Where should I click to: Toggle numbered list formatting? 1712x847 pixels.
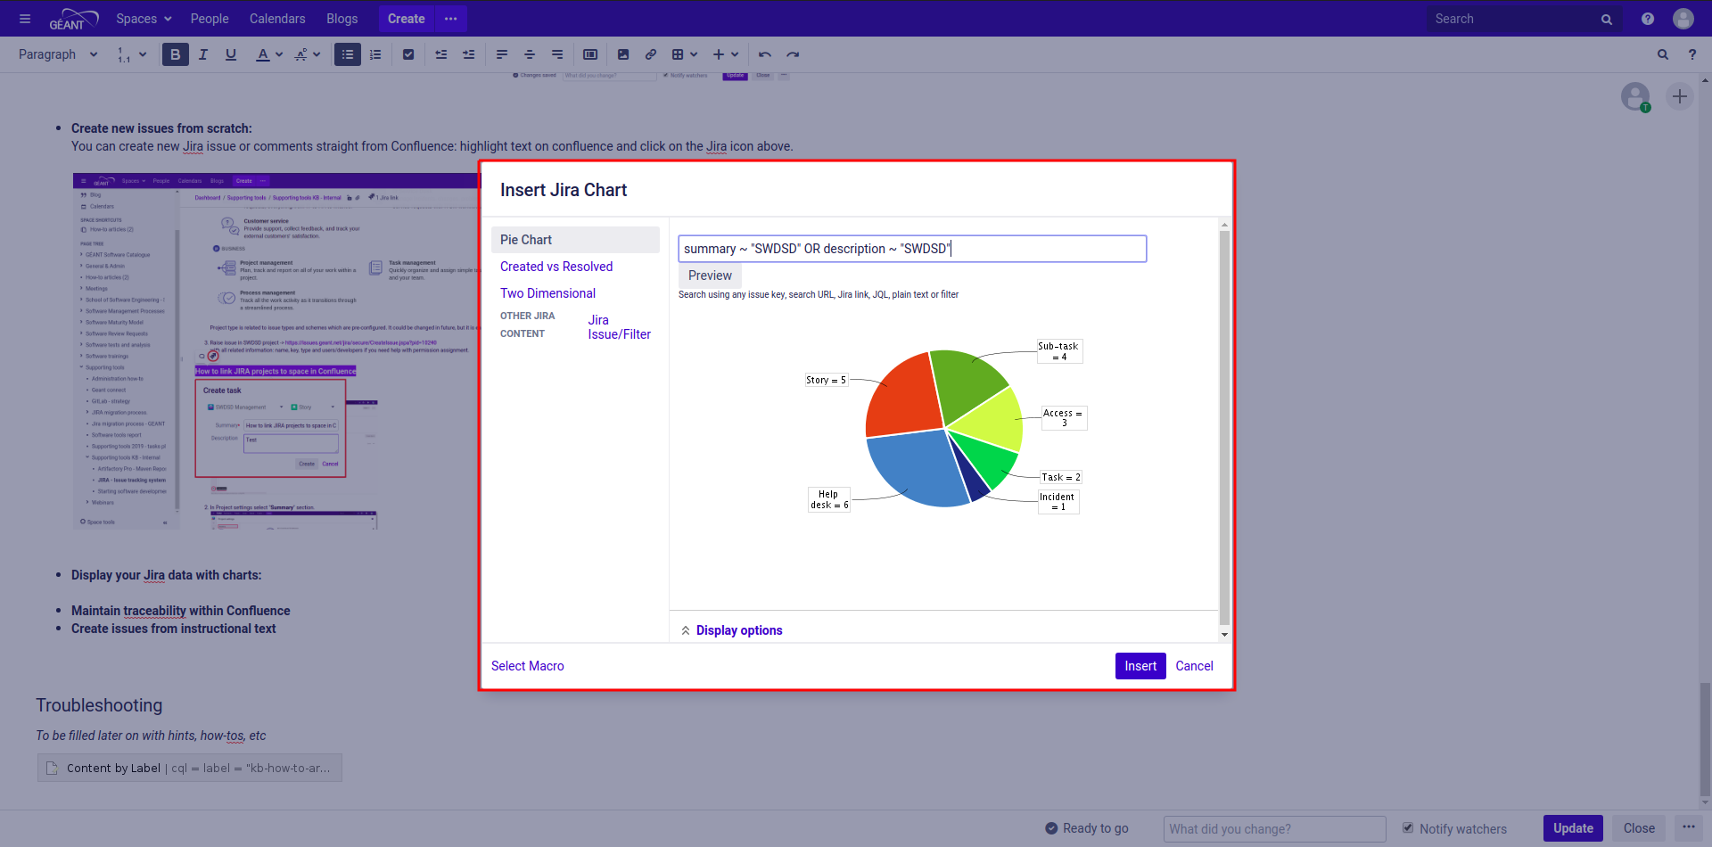[x=375, y=54]
